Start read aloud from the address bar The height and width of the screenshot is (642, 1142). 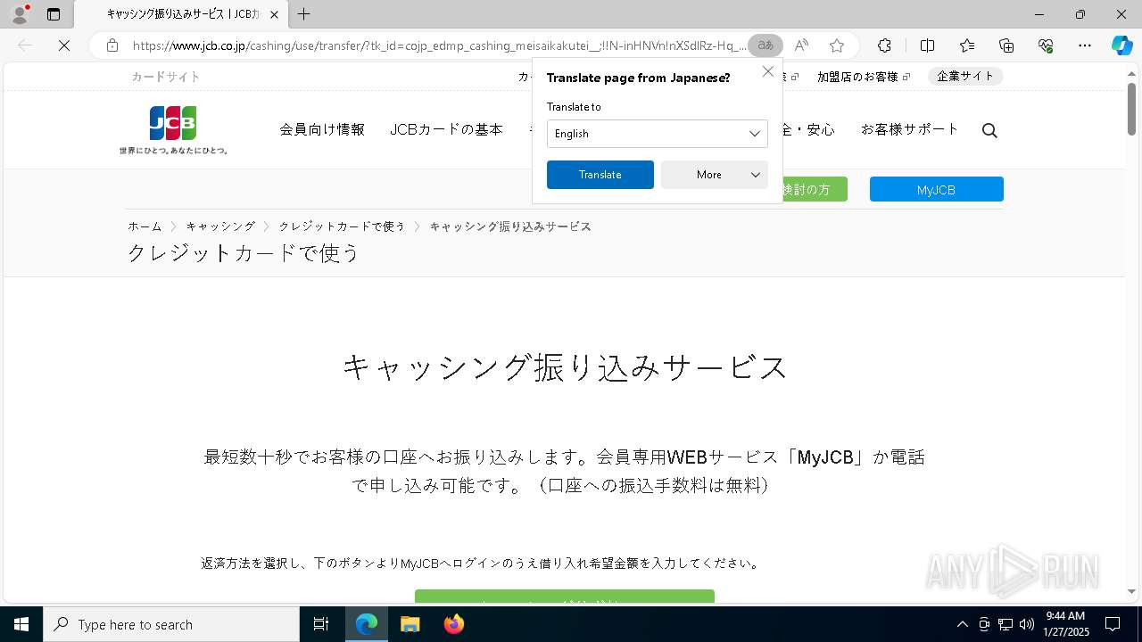(801, 45)
